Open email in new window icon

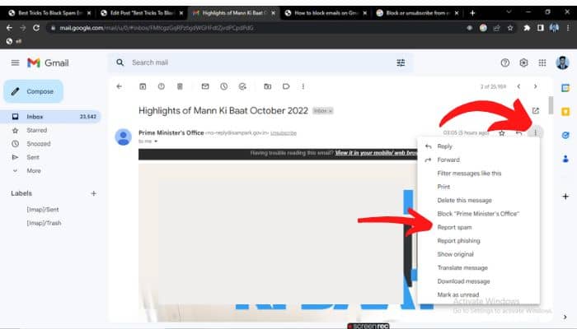536,110
